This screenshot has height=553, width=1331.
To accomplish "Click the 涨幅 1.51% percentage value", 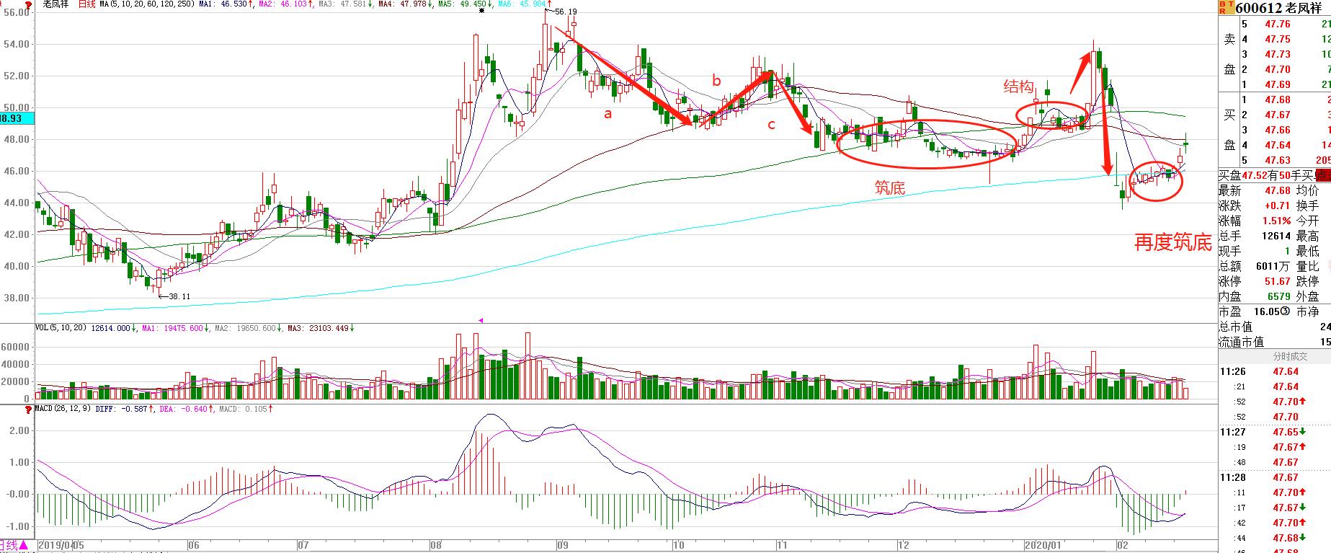I will click(x=1276, y=221).
